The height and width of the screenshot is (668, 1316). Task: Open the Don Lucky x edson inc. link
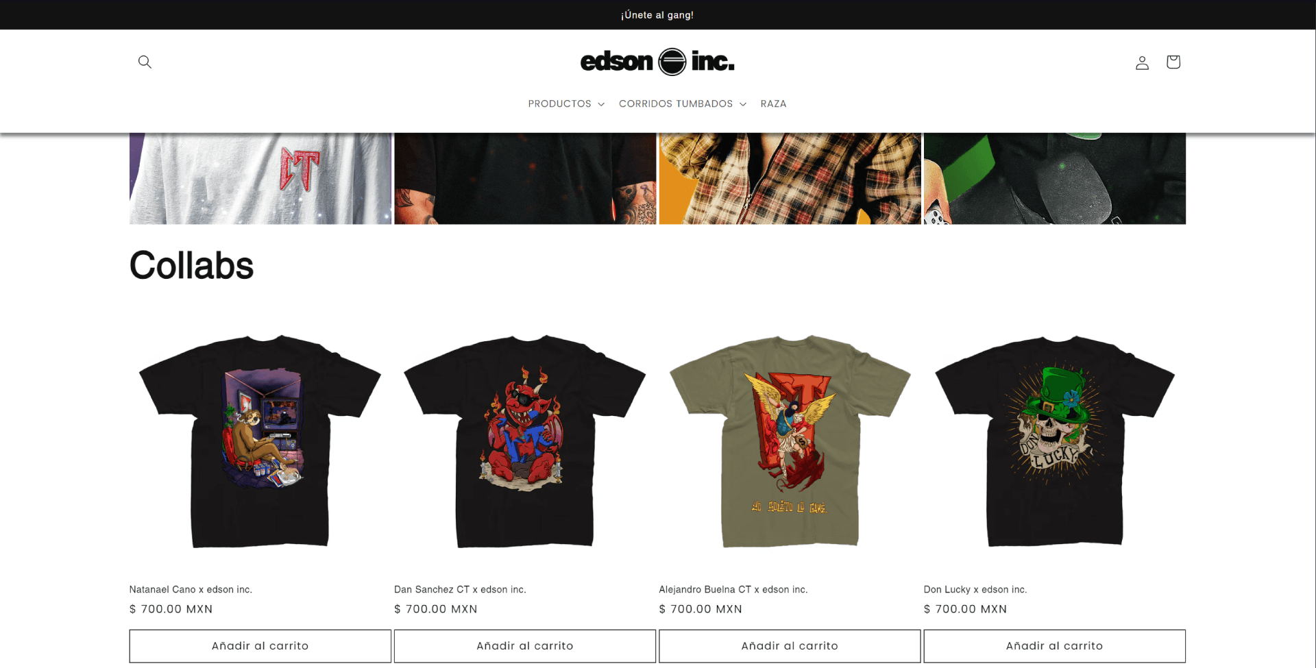pyautogui.click(x=975, y=589)
